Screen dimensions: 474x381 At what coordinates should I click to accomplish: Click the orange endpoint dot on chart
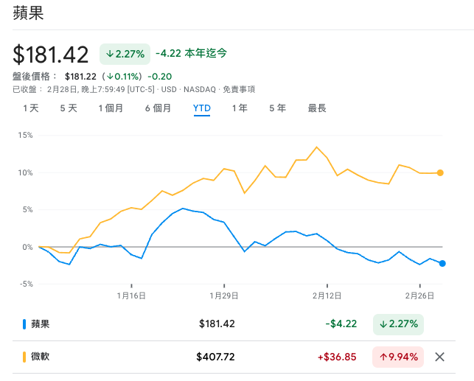click(440, 173)
